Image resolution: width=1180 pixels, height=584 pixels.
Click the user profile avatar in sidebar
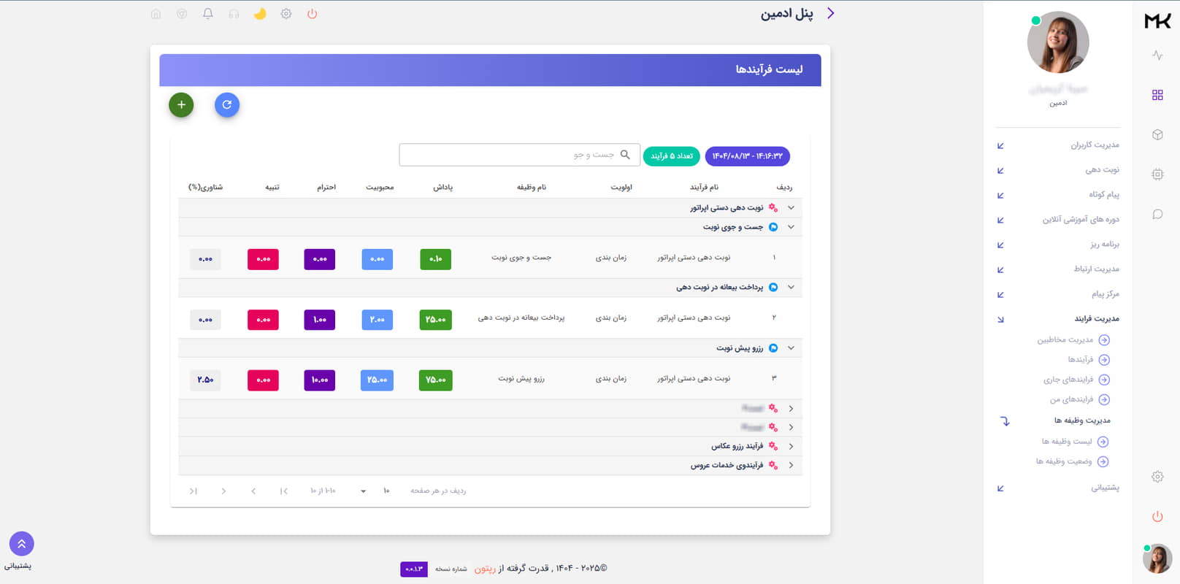click(x=1058, y=42)
